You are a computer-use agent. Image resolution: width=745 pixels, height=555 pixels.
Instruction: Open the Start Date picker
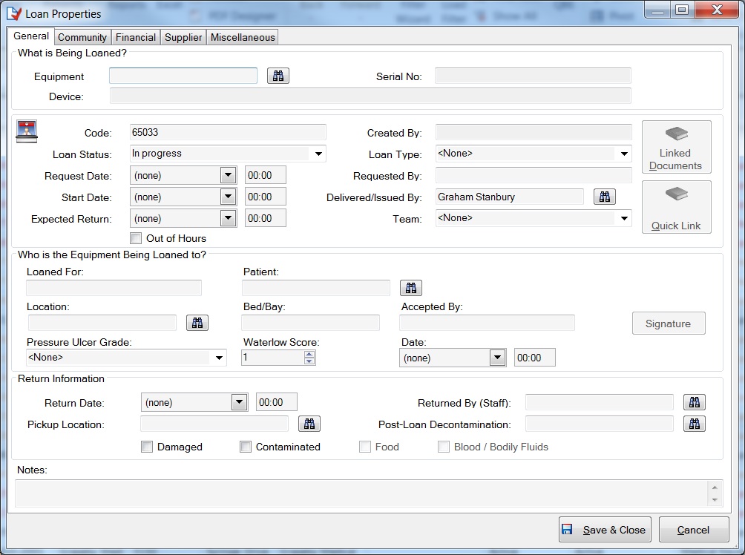tap(228, 197)
